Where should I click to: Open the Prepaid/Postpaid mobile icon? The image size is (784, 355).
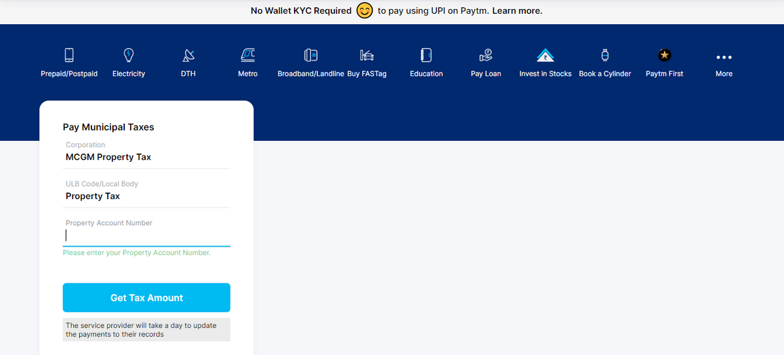coord(69,55)
